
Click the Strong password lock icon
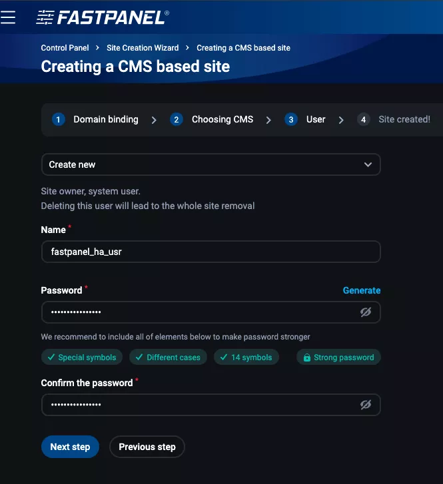(x=306, y=358)
